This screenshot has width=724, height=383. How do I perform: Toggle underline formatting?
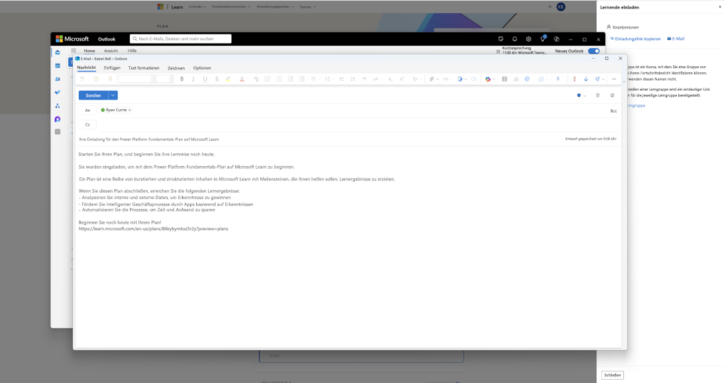click(204, 79)
